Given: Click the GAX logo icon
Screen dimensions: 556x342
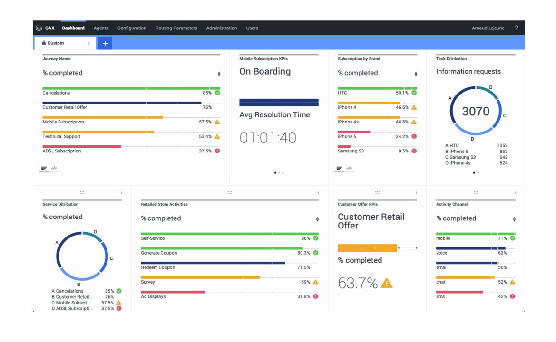Looking at the screenshot, I should pos(39,28).
